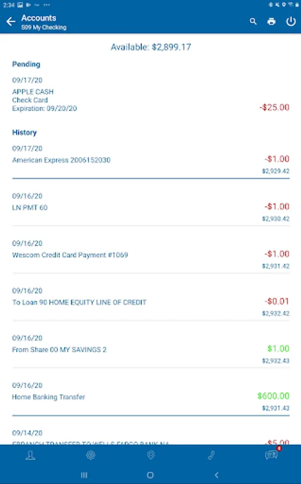This screenshot has width=301, height=484.
Task: Log out using the power icon
Action: click(291, 22)
